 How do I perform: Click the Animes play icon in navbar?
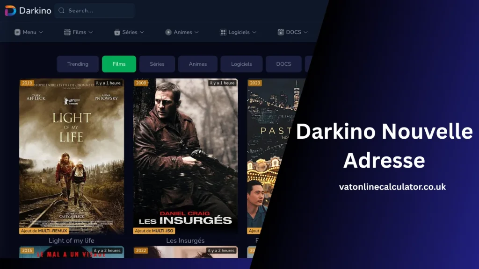pyautogui.click(x=168, y=32)
